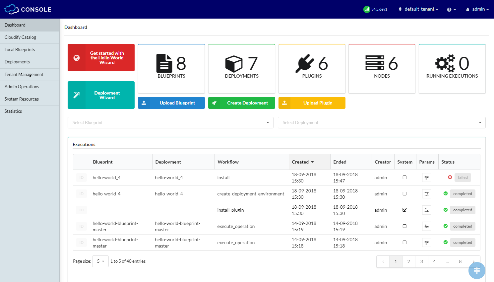Viewport: 494px width, 282px height.
Task: Click the Cloudify Console cloud logo
Action: (11, 9)
